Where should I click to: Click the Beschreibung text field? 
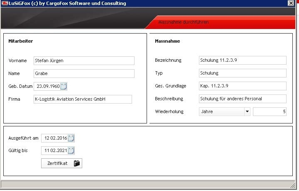[243, 99]
